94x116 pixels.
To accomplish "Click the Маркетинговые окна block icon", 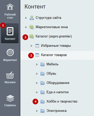I will tap(32, 27).
